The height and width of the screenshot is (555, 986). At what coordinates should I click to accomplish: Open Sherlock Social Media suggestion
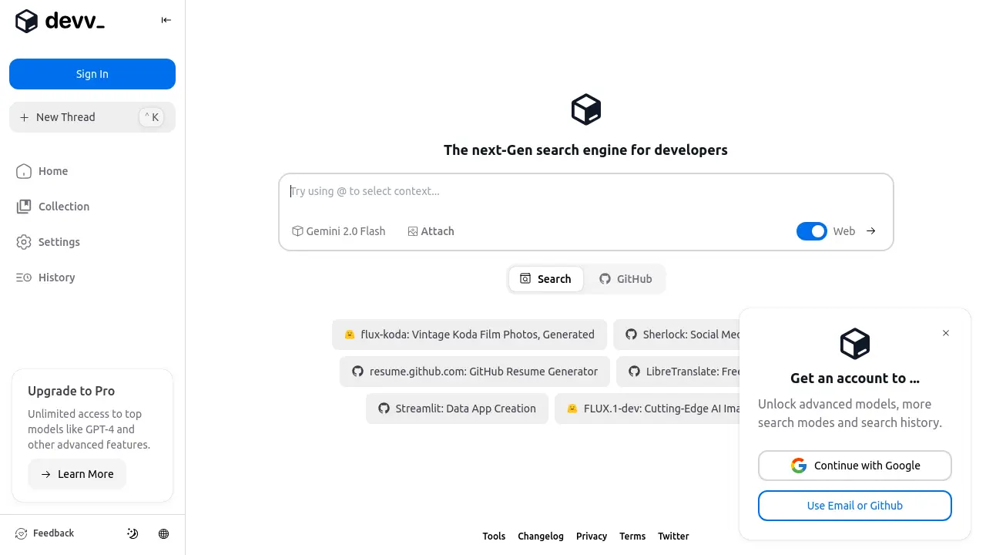678,335
